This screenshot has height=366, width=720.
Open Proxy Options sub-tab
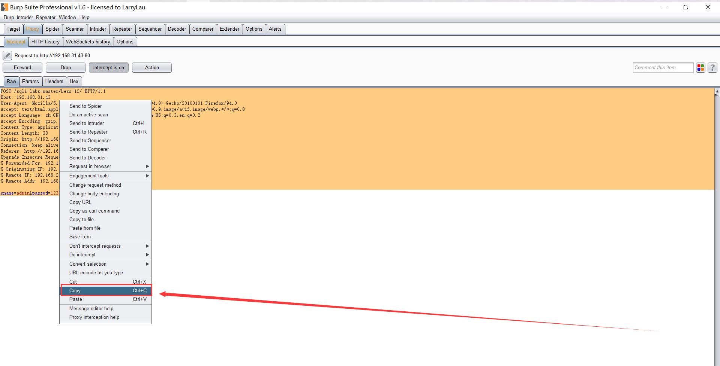coord(125,42)
